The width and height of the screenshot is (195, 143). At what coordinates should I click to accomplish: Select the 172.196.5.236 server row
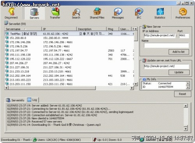[x=69, y=46]
